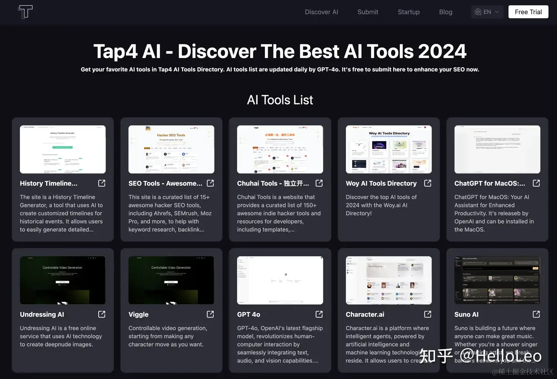Click description starting 'This site is a curated list'
Image resolution: width=557 pixels, height=379 pixels.
pyautogui.click(x=170, y=213)
